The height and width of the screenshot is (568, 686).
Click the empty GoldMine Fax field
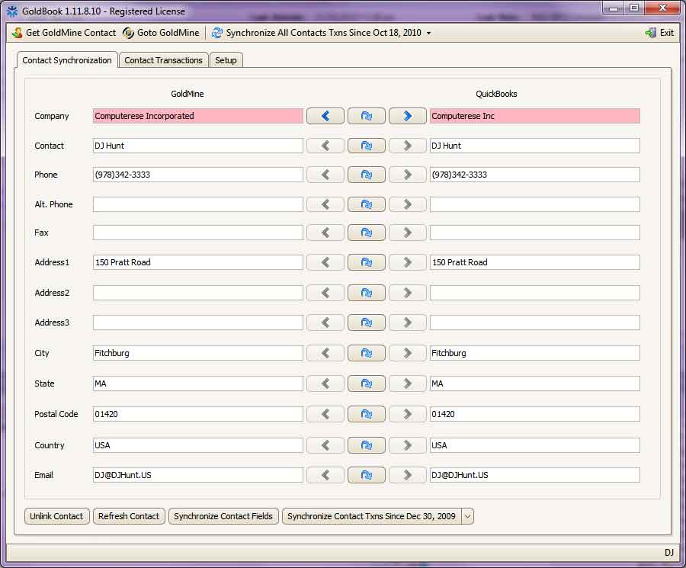pyautogui.click(x=197, y=233)
